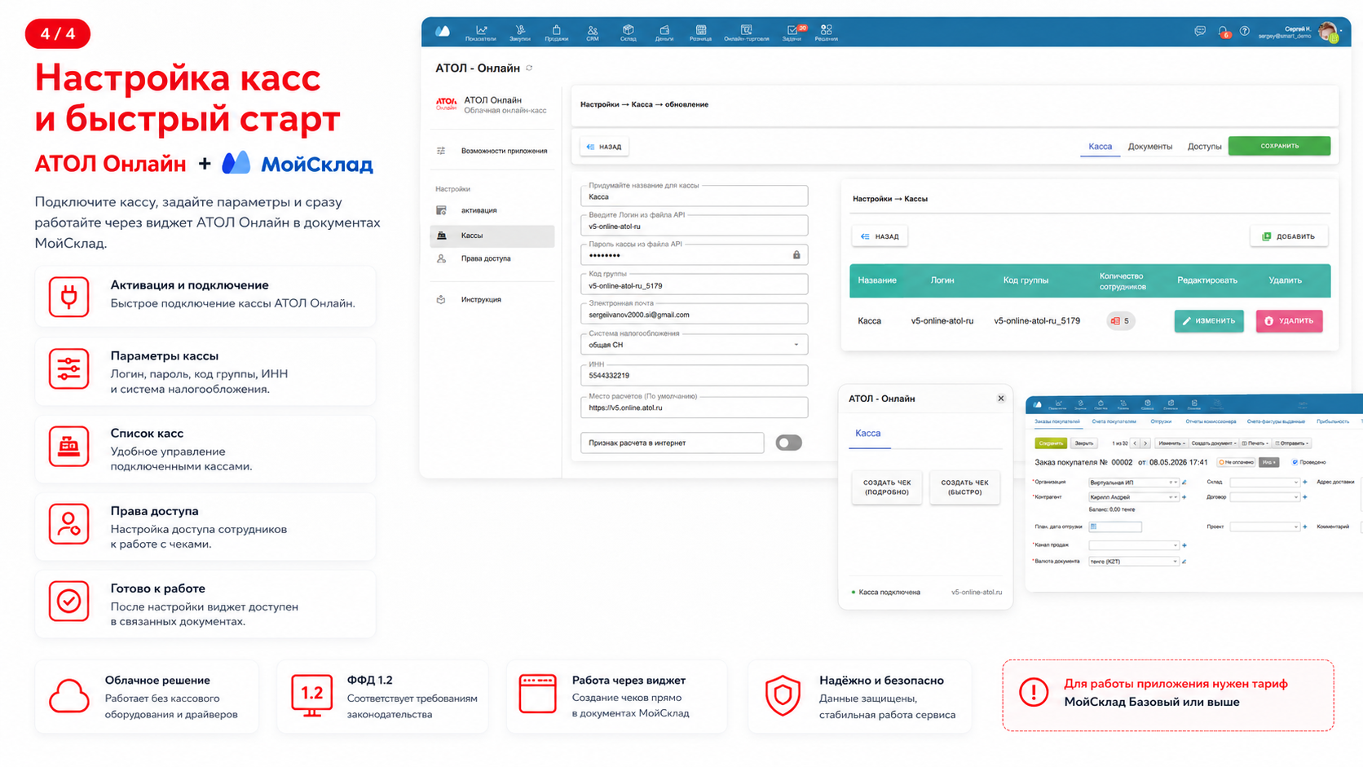
Task: Open the Задачи section with red badge
Action: point(792,33)
